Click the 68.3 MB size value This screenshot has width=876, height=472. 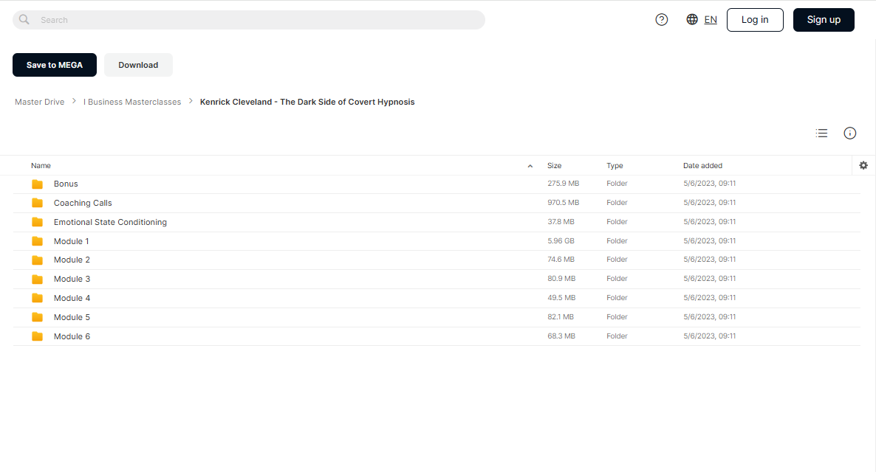coord(561,336)
